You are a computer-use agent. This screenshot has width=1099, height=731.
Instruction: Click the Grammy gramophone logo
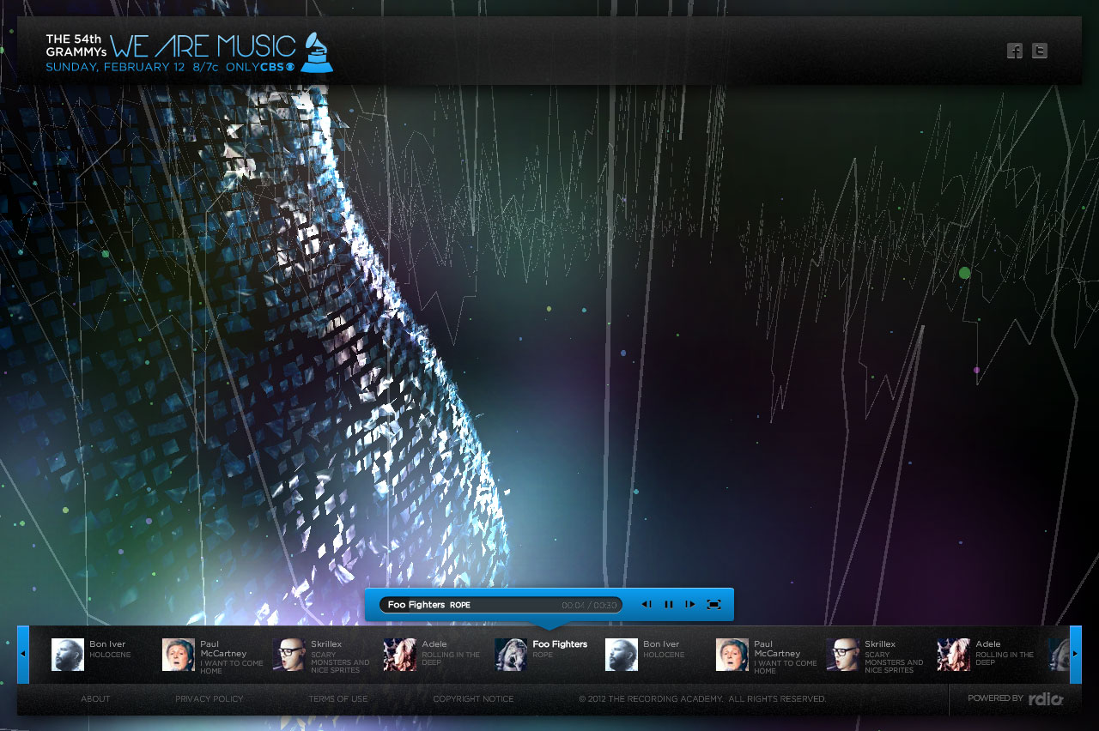(x=316, y=52)
